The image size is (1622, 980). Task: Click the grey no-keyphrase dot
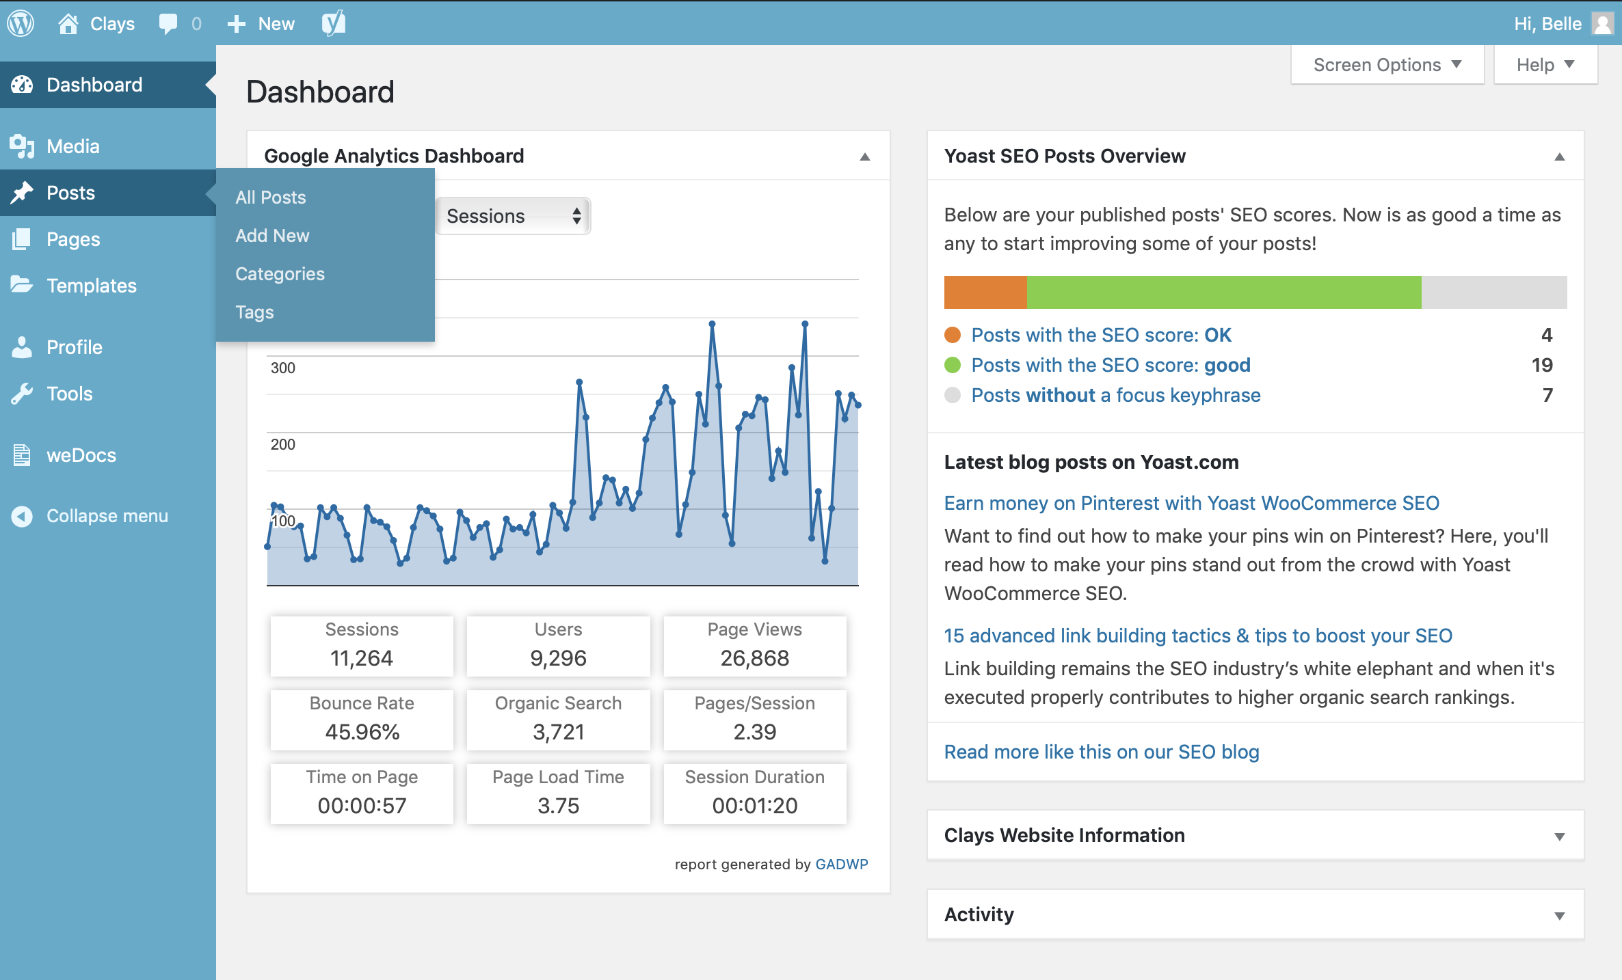pyautogui.click(x=953, y=395)
